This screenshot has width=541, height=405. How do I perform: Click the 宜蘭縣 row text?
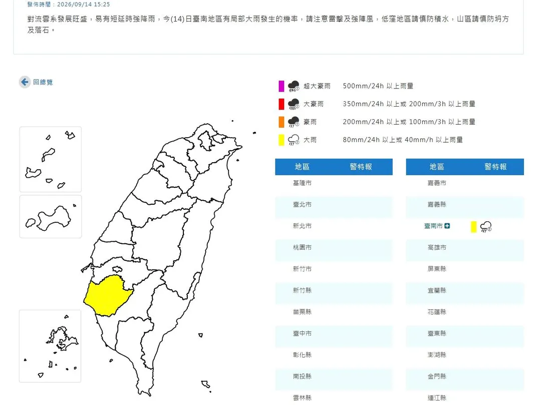437,290
